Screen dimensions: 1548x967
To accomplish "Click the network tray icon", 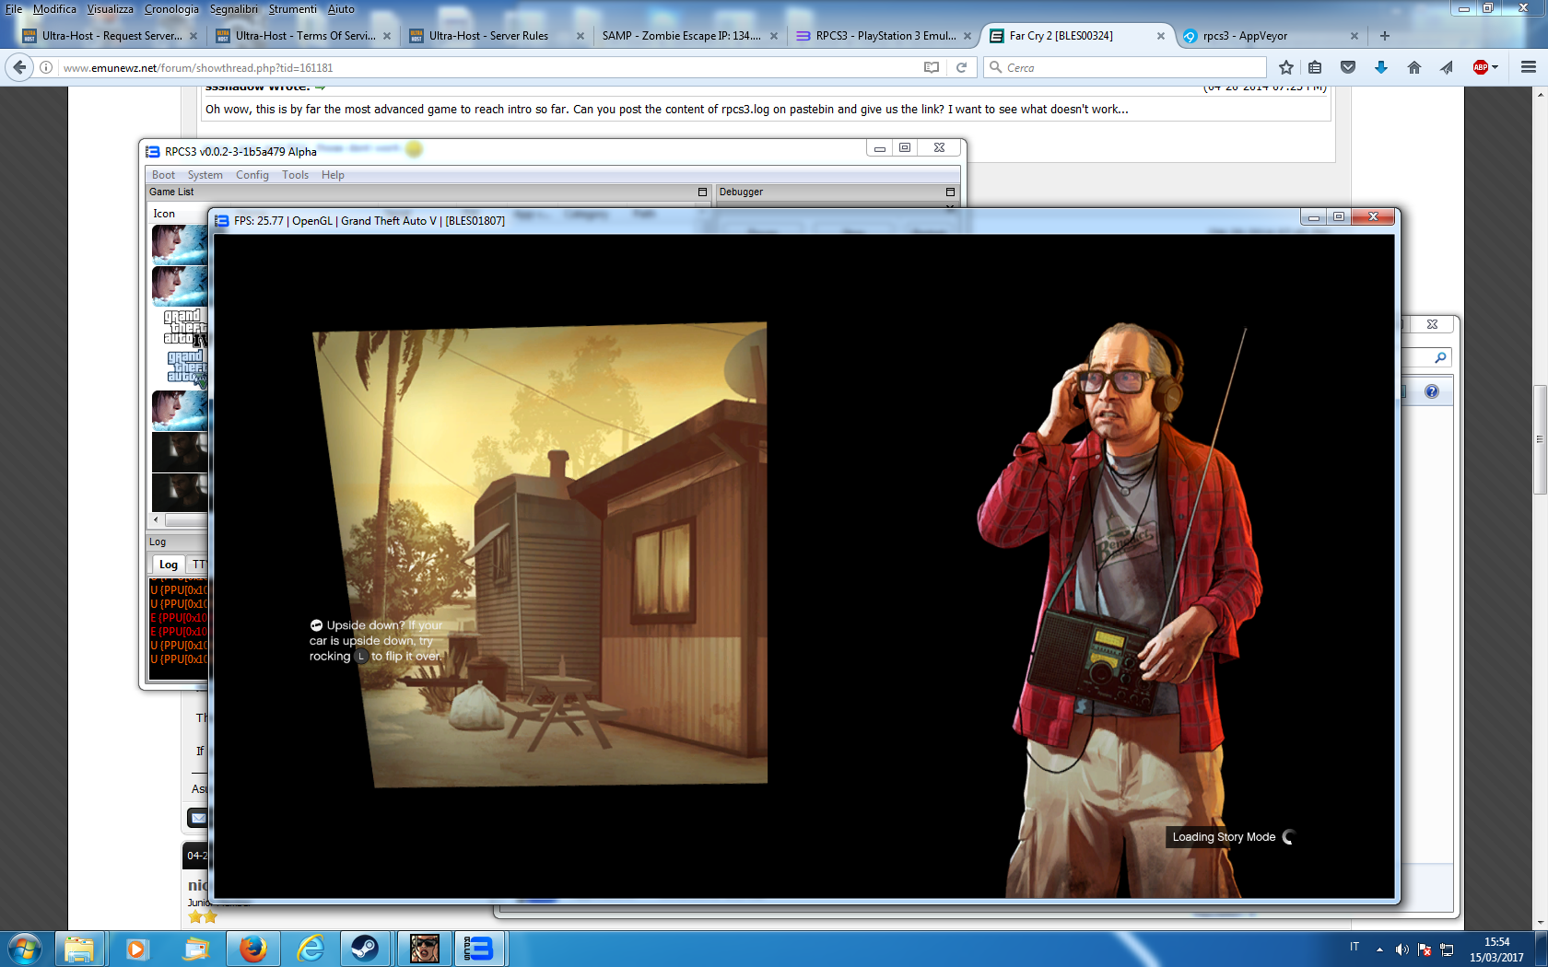I will pyautogui.click(x=1448, y=950).
